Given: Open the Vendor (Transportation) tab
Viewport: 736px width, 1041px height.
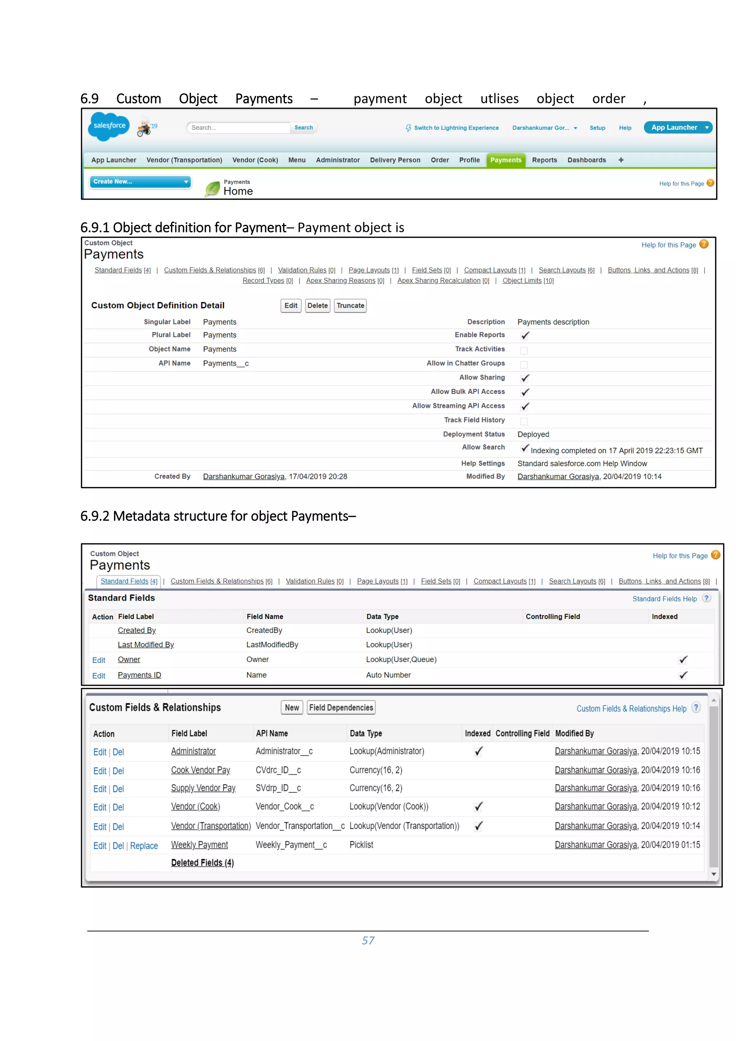Looking at the screenshot, I should (x=184, y=160).
